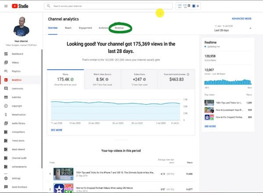Screen dimensions: 263x193
Task: Click the views line chart
Action: point(115,111)
